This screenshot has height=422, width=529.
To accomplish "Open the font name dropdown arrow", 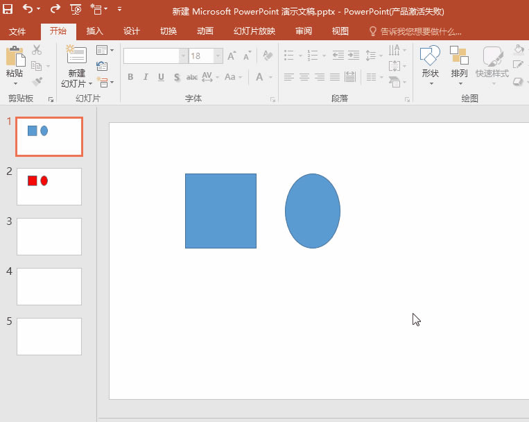I will coord(183,56).
